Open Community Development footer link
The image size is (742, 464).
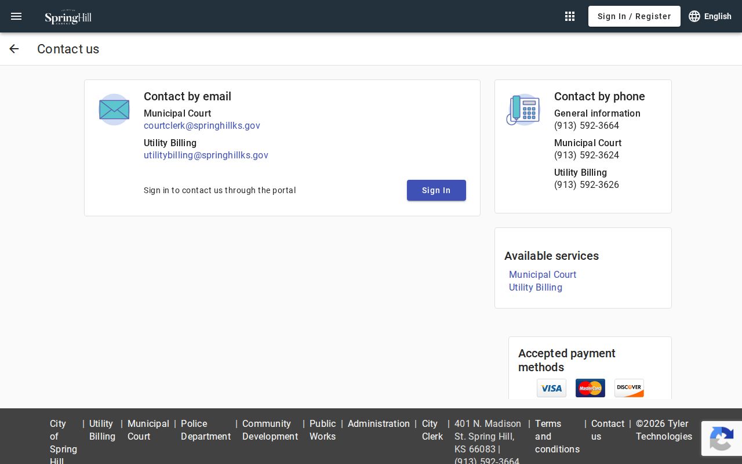point(270,430)
